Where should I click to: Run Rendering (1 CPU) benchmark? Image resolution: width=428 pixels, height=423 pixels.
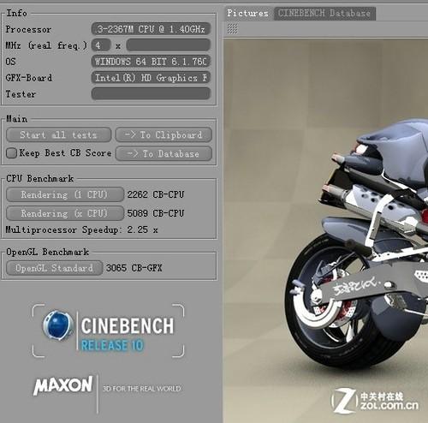[65, 194]
